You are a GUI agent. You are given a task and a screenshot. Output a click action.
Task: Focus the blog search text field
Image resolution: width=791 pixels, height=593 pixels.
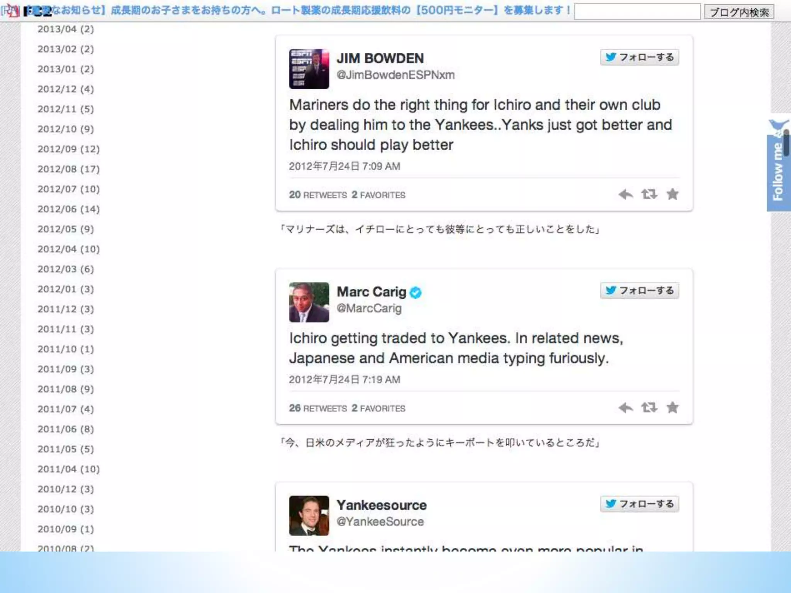(x=637, y=12)
